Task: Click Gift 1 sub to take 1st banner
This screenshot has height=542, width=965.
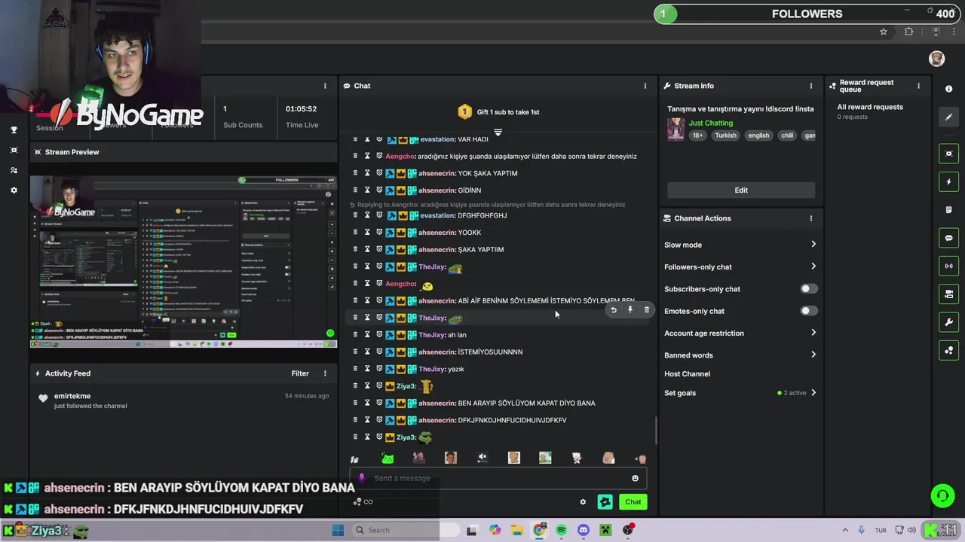Action: [x=498, y=112]
